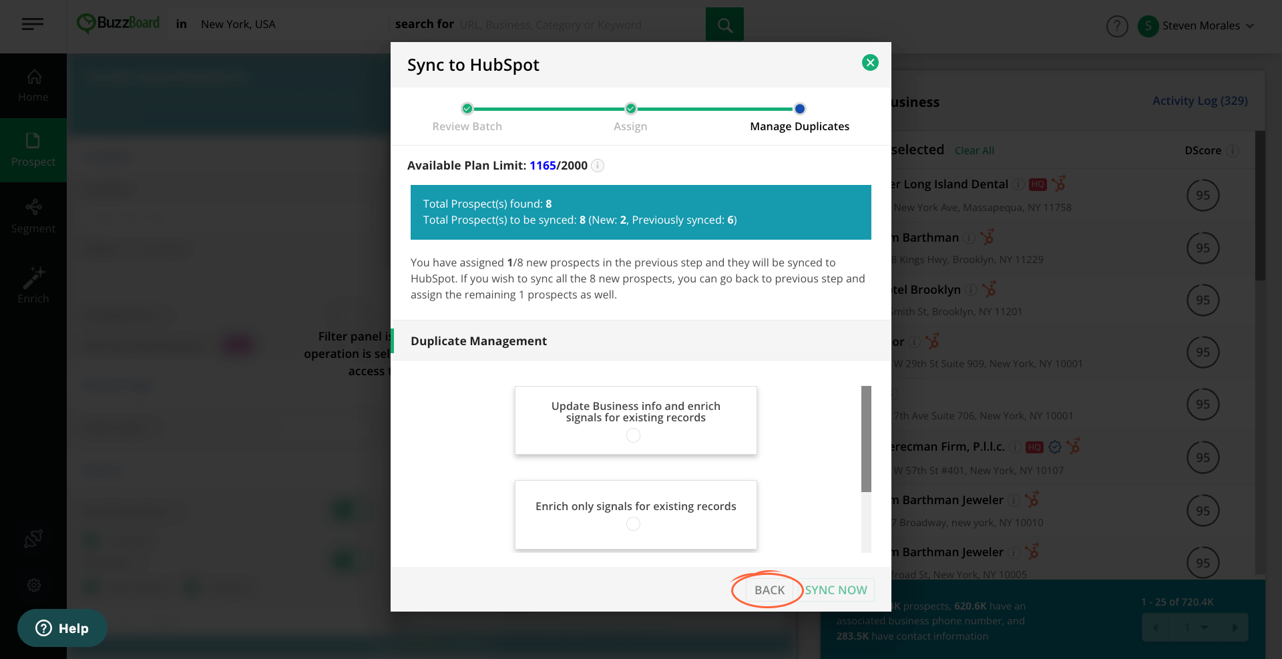Click the 95 DScore circle for Long Island Dental
Screen dimensions: 1282x659
click(x=1203, y=195)
